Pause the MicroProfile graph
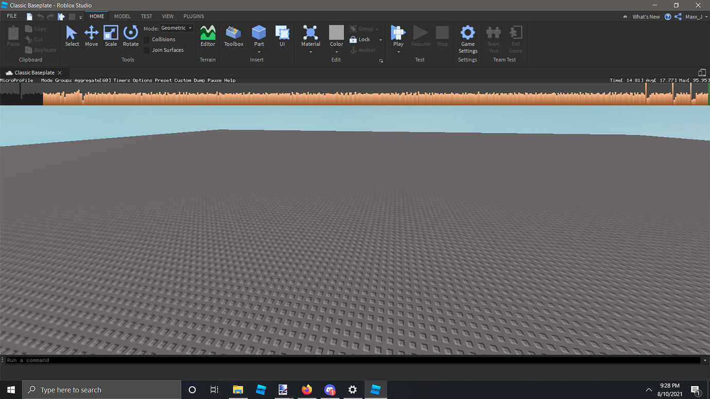This screenshot has width=710, height=399. [214, 80]
